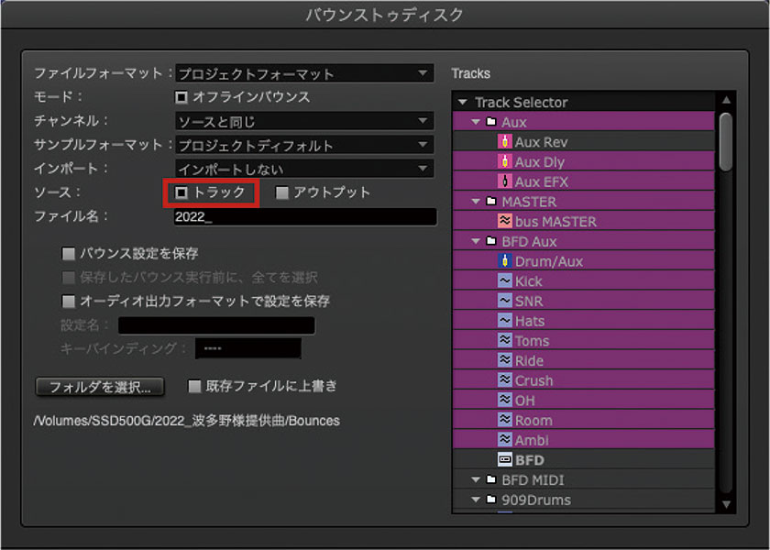Click the Ambi stereo track icon
This screenshot has height=550, width=770.
505,440
